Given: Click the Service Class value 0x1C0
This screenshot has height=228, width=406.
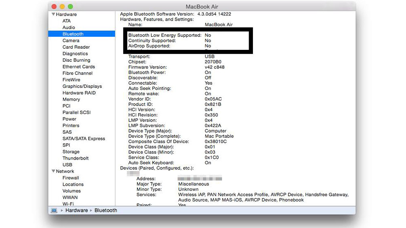Looking at the screenshot, I should [x=212, y=158].
